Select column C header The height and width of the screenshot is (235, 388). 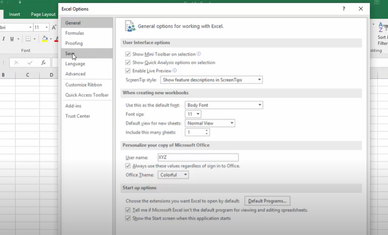pyautogui.click(x=28, y=75)
